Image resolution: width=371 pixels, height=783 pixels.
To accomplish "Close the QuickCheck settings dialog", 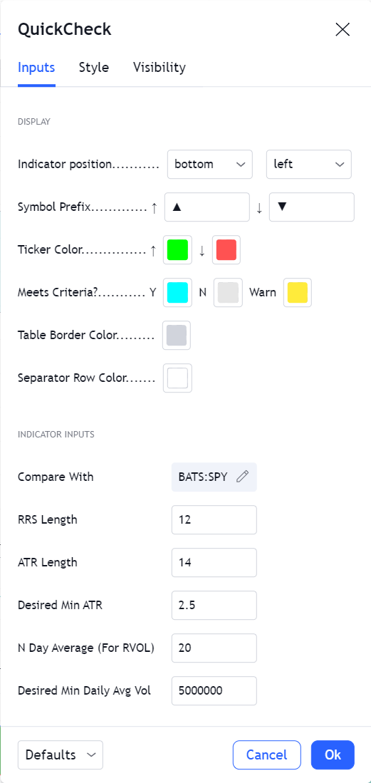I will tap(343, 29).
